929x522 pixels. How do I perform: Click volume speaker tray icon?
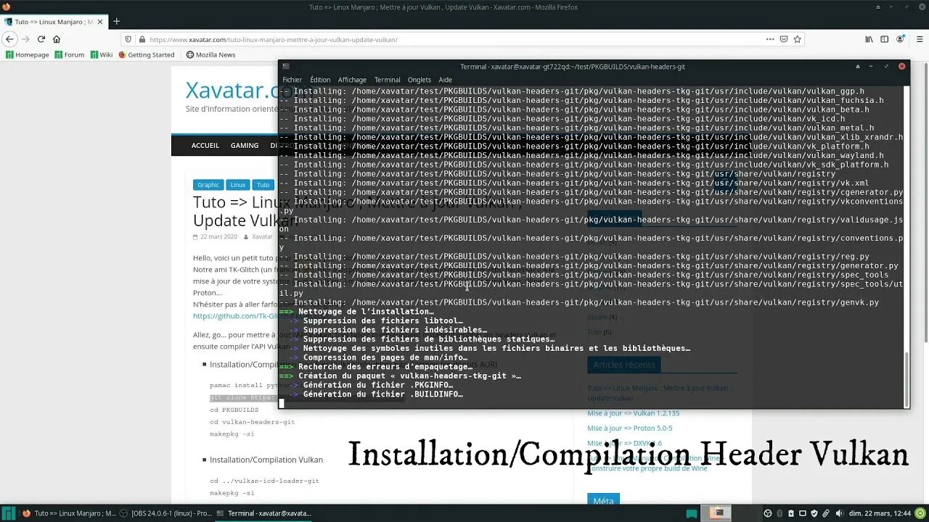[839, 513]
